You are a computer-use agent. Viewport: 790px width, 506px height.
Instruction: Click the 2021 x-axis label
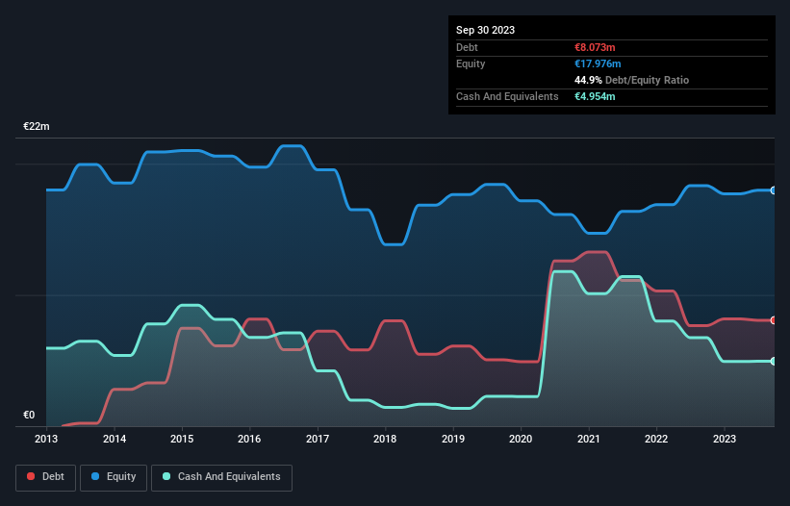589,439
